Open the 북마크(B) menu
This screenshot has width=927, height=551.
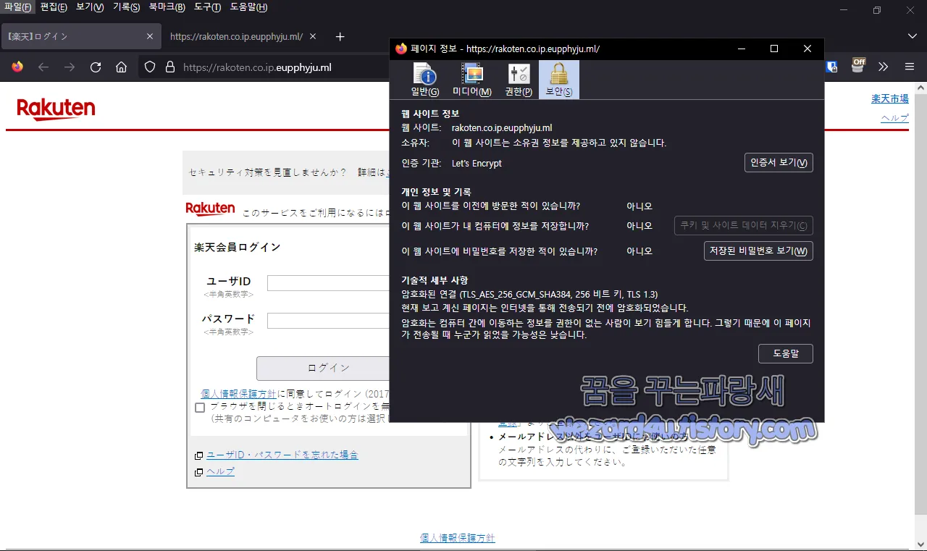click(165, 7)
